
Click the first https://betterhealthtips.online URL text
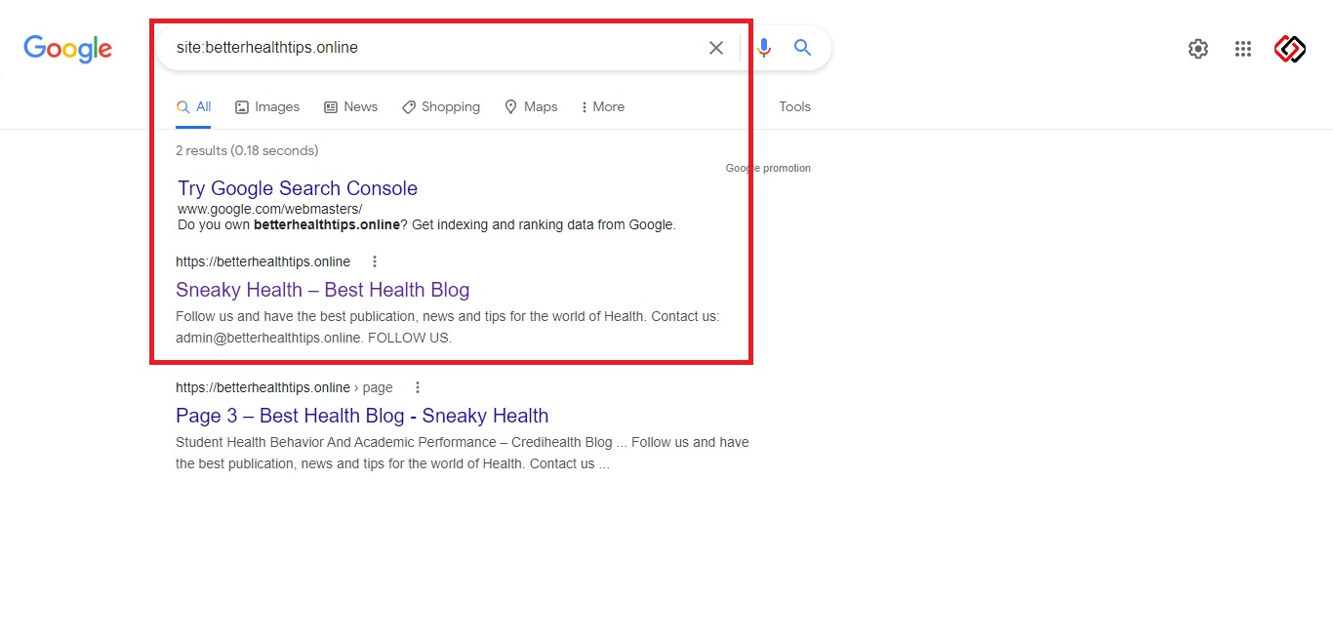(x=263, y=261)
